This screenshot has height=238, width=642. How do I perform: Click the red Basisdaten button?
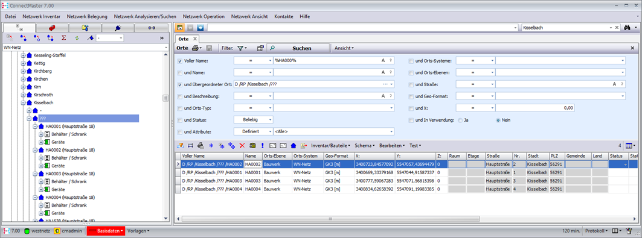coord(106,231)
